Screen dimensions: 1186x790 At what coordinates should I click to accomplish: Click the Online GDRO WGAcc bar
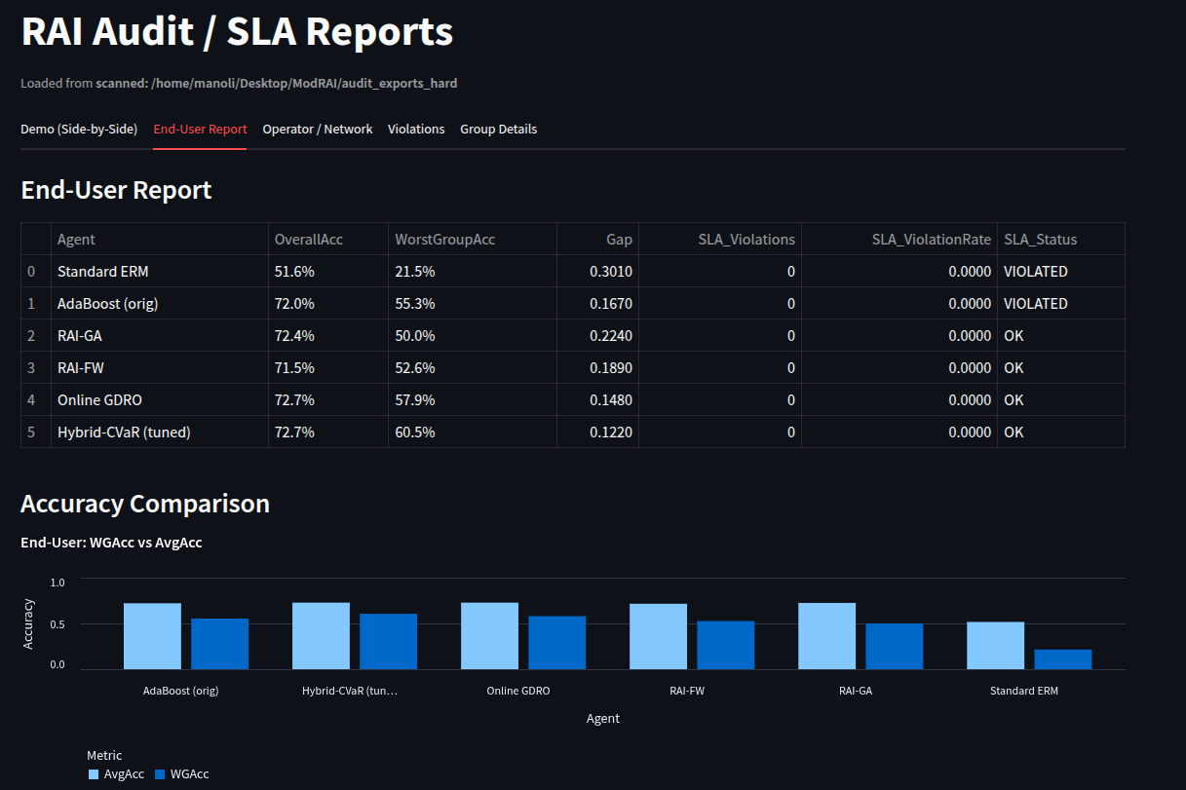556,643
